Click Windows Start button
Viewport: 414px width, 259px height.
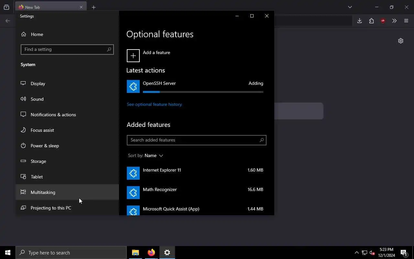(x=8, y=253)
